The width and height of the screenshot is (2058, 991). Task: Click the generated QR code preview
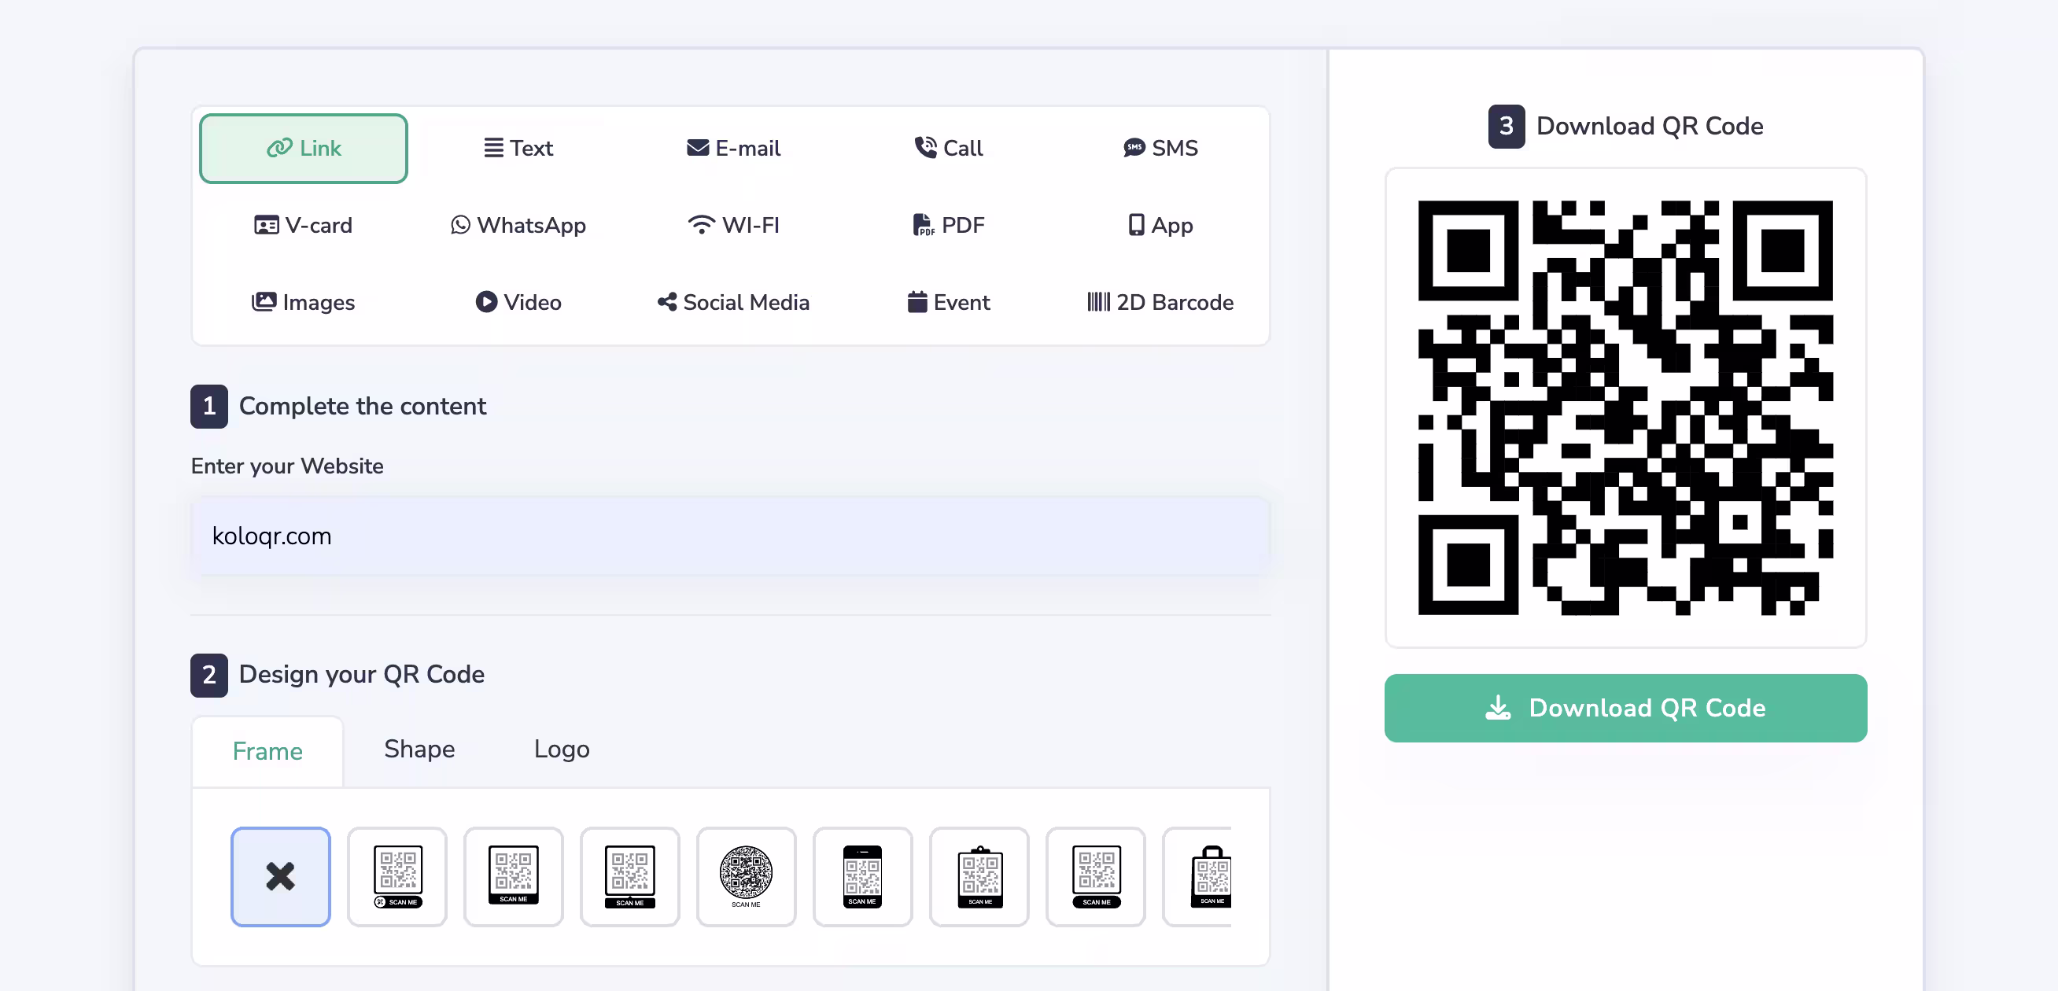[x=1626, y=408]
